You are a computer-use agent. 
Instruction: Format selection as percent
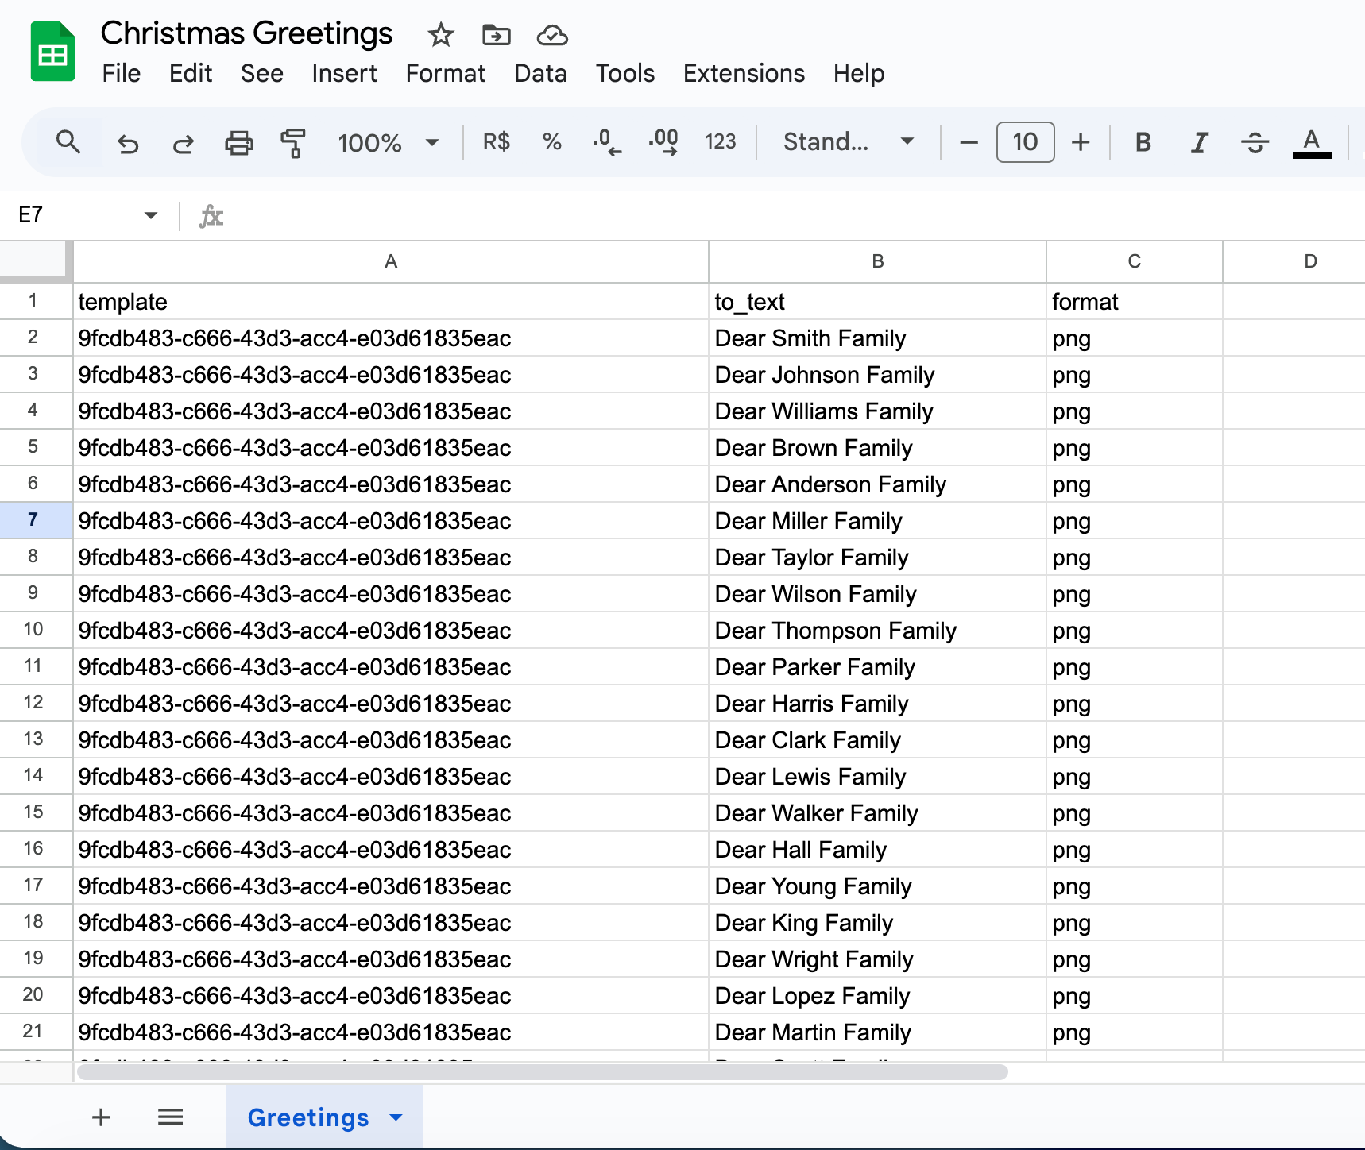[551, 142]
